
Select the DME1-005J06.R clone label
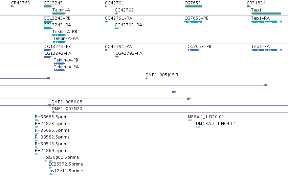point(162,75)
